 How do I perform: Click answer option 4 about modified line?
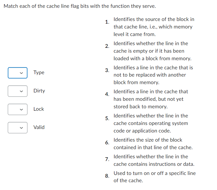pos(154,99)
